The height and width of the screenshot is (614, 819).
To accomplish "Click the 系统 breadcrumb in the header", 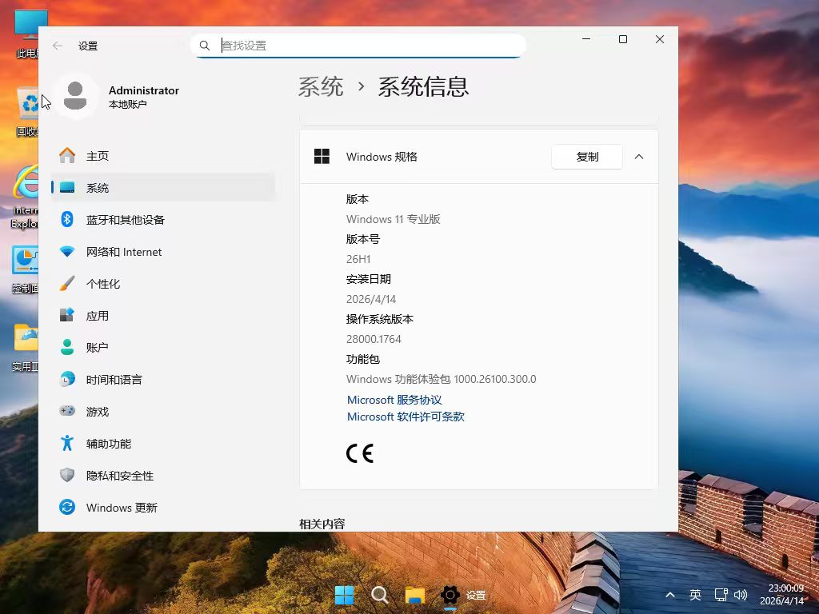I will click(x=321, y=86).
